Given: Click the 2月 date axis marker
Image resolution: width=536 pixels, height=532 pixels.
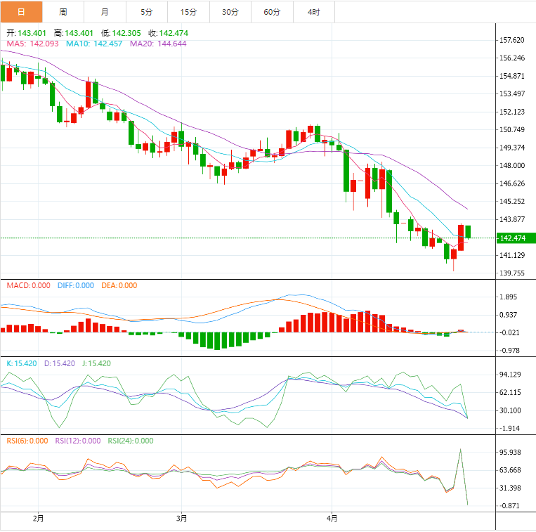Looking at the screenshot, I should (38, 519).
